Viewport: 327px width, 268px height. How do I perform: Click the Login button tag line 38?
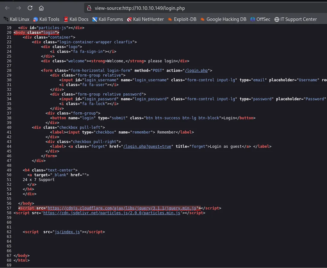(x=153, y=118)
